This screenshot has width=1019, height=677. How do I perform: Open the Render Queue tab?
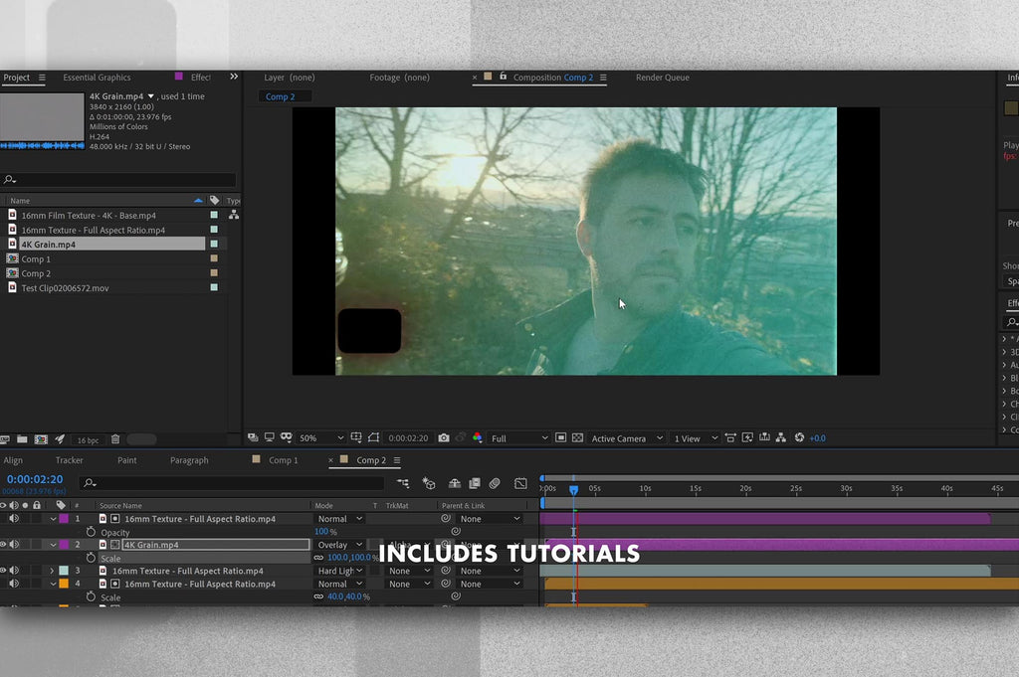[x=662, y=78]
